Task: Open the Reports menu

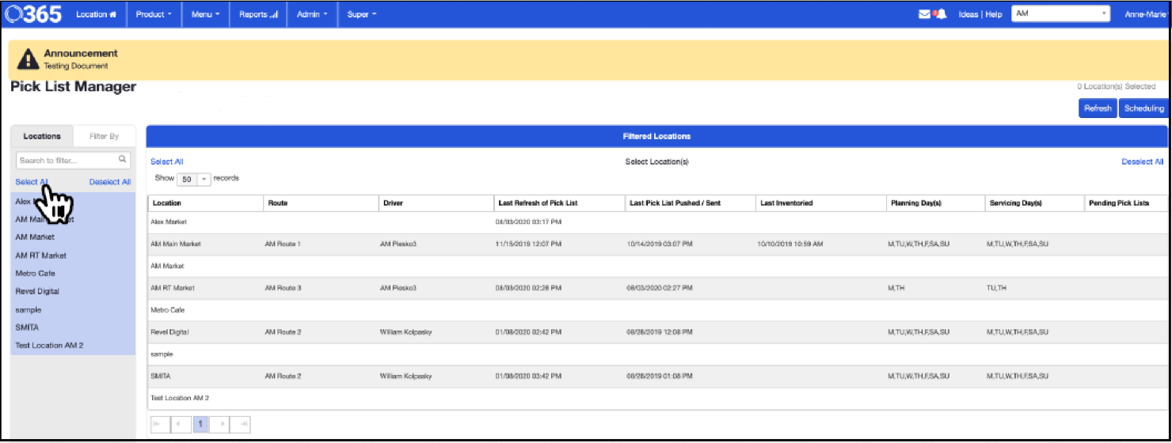Action: pyautogui.click(x=258, y=14)
